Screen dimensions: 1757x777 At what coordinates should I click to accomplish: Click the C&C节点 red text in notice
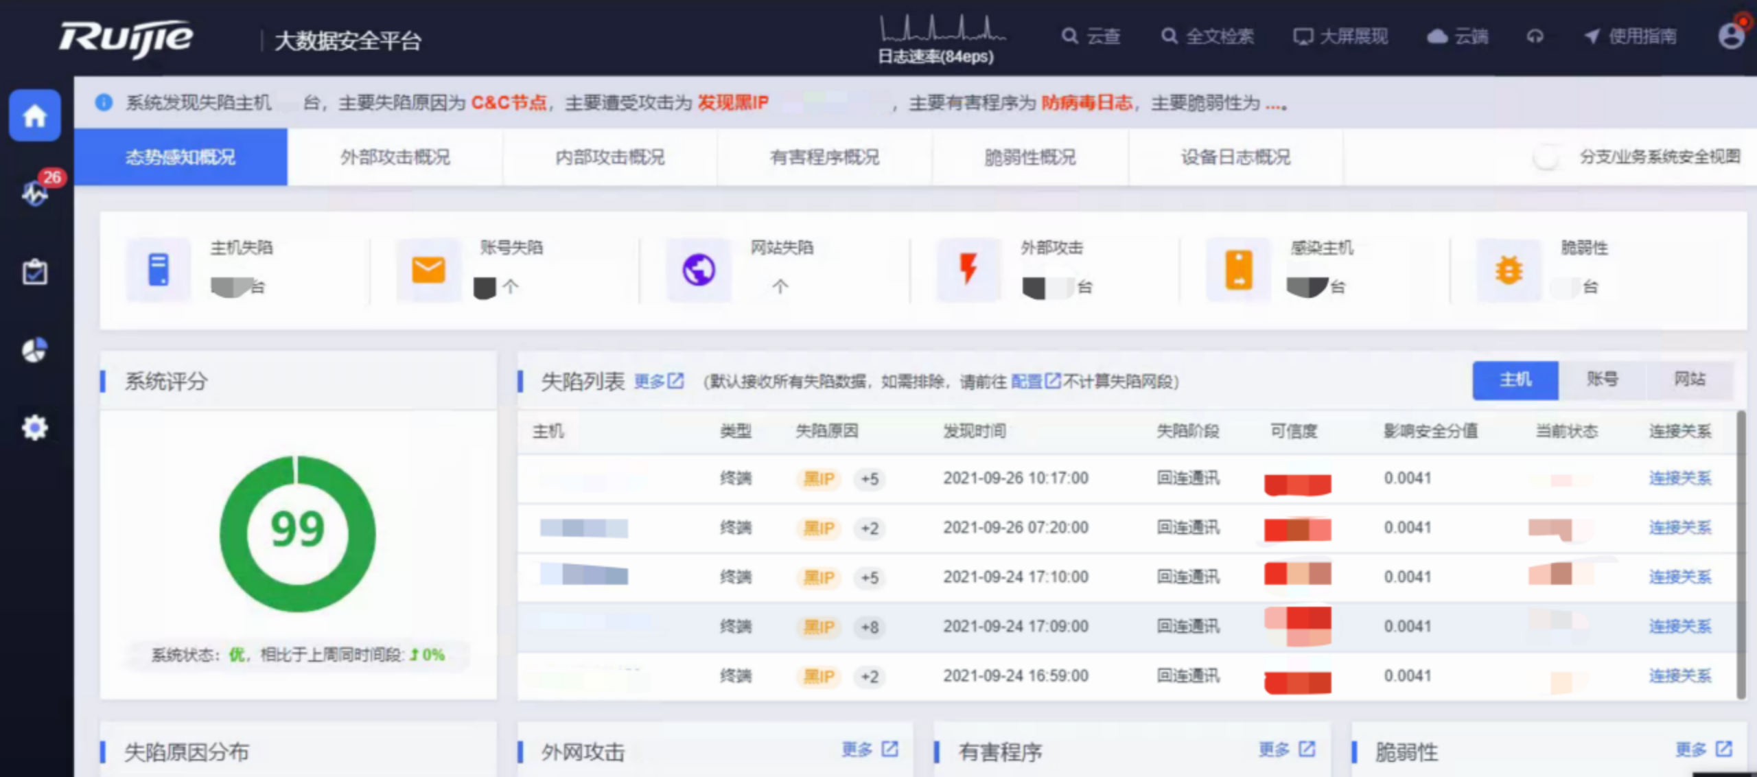[509, 103]
